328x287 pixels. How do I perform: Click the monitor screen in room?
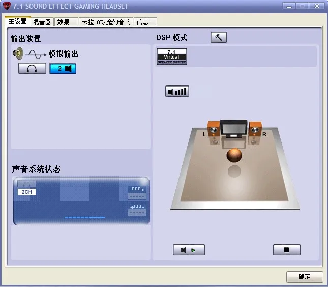point(233,129)
